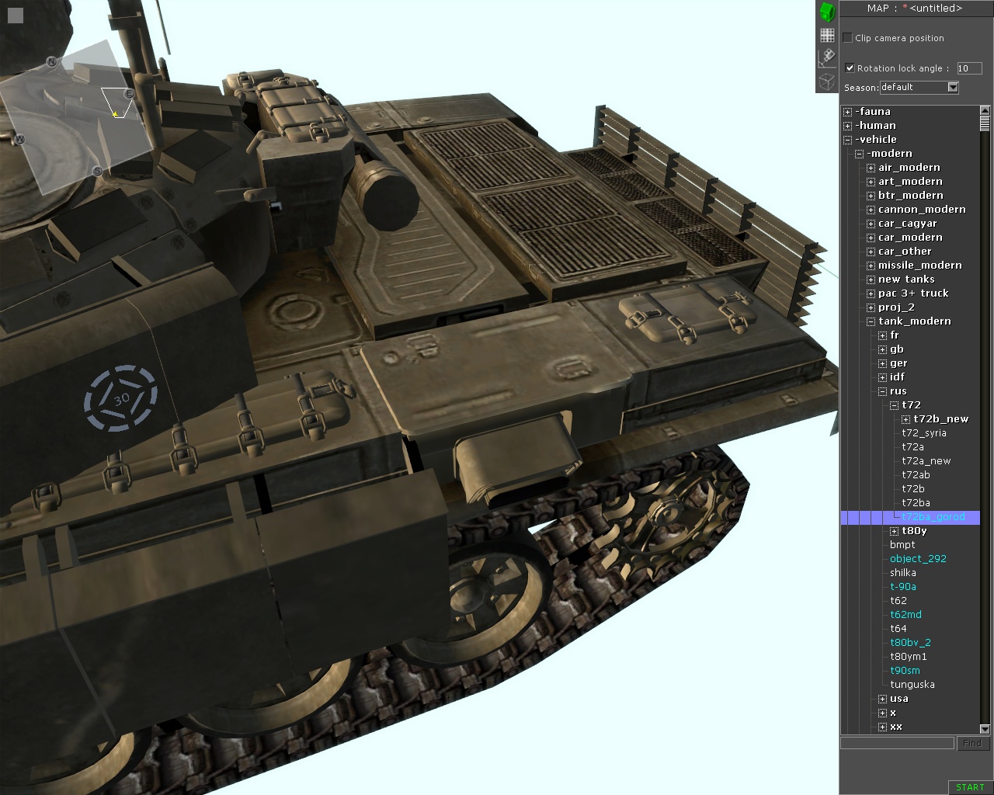Click the S compass marker on minimap
The image size is (994, 795).
[x=97, y=171]
